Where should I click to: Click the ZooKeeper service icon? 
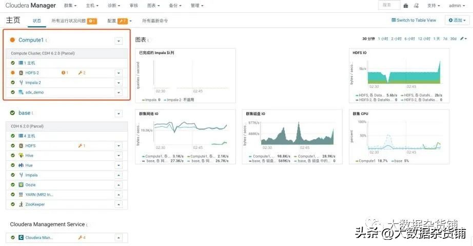pyautogui.click(x=21, y=204)
